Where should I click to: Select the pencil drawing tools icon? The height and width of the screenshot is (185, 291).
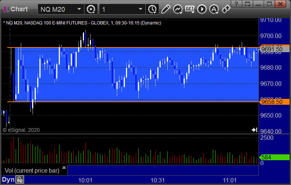tap(165, 9)
